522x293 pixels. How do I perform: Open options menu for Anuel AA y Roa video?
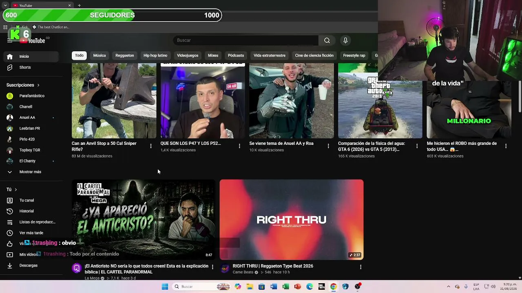(x=328, y=146)
